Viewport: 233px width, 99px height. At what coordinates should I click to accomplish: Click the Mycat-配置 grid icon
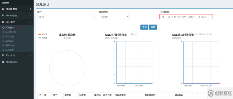click(x=3, y=9)
